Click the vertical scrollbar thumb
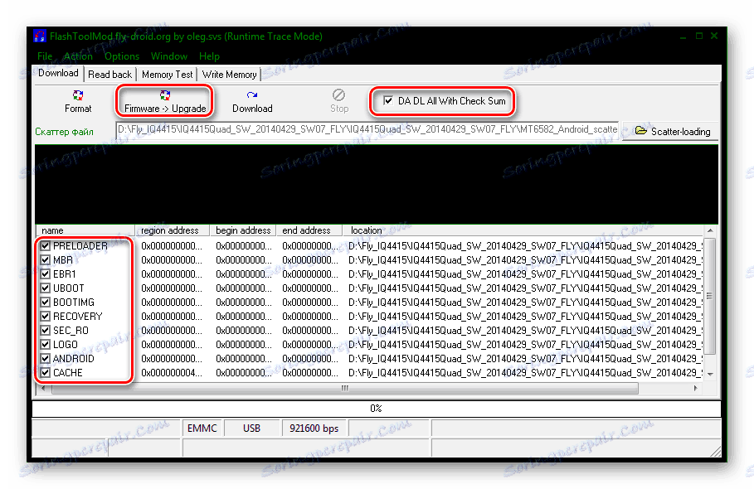 pos(710,296)
